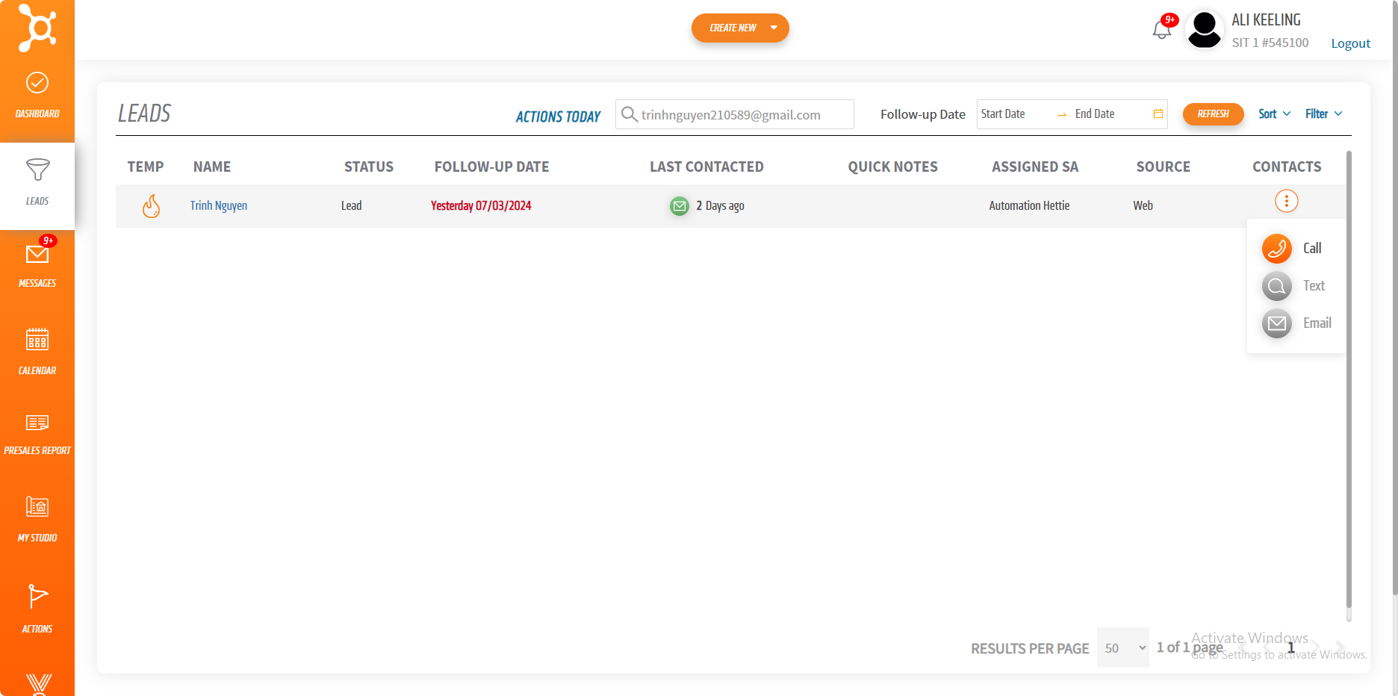This screenshot has height=696, width=1398.
Task: Open Trinh Nguyen lead name link
Action: [218, 205]
